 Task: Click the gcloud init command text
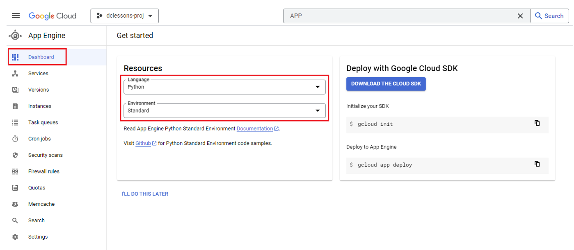(375, 124)
